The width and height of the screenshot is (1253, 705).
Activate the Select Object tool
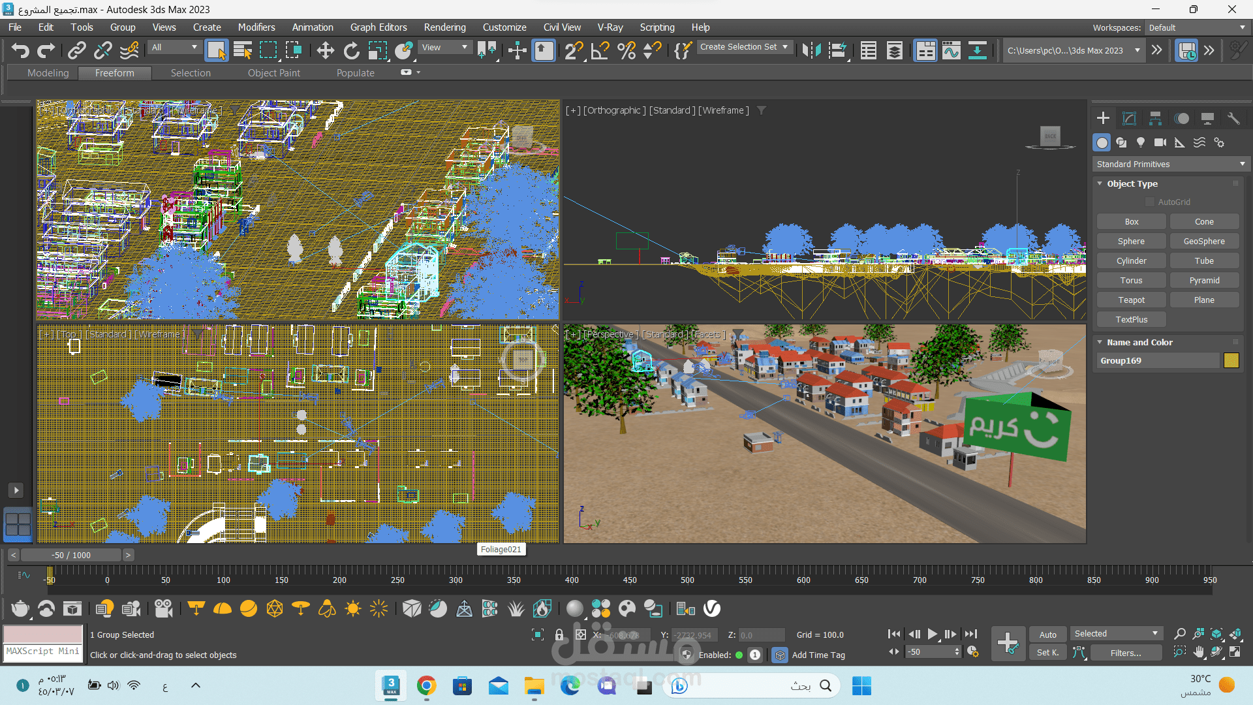(217, 50)
